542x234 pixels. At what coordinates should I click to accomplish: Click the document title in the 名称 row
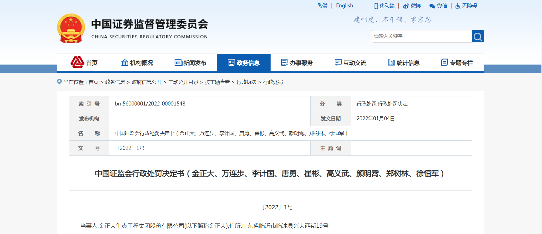coord(231,133)
